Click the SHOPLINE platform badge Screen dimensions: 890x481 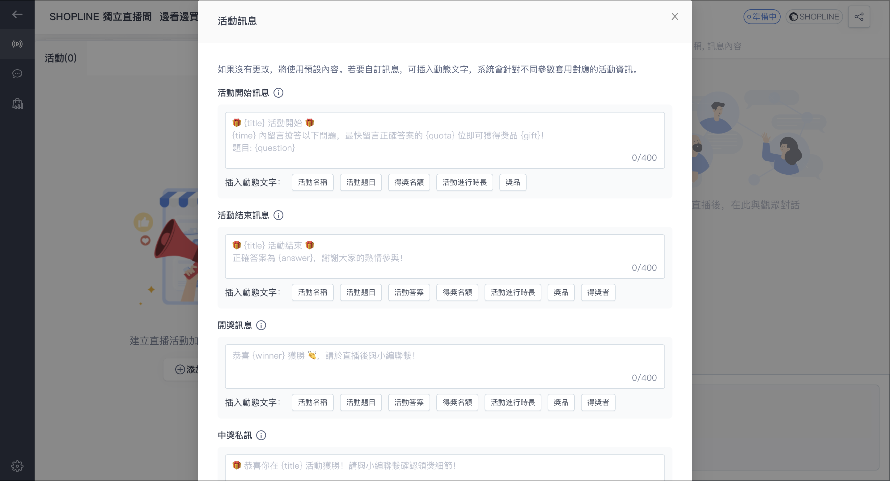pos(814,17)
